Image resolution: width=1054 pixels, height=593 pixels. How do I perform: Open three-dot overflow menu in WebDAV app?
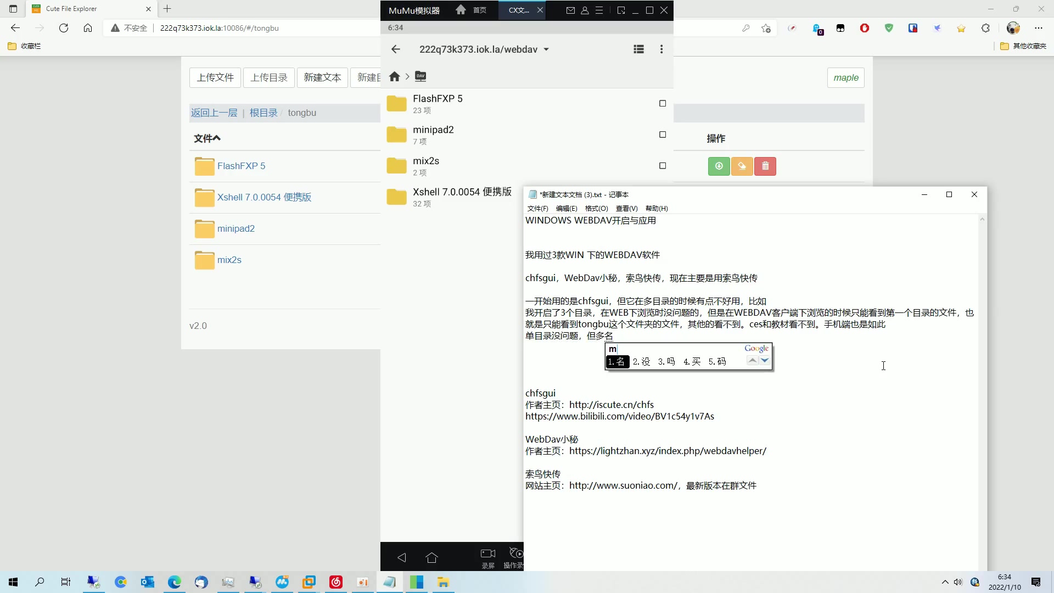click(661, 49)
